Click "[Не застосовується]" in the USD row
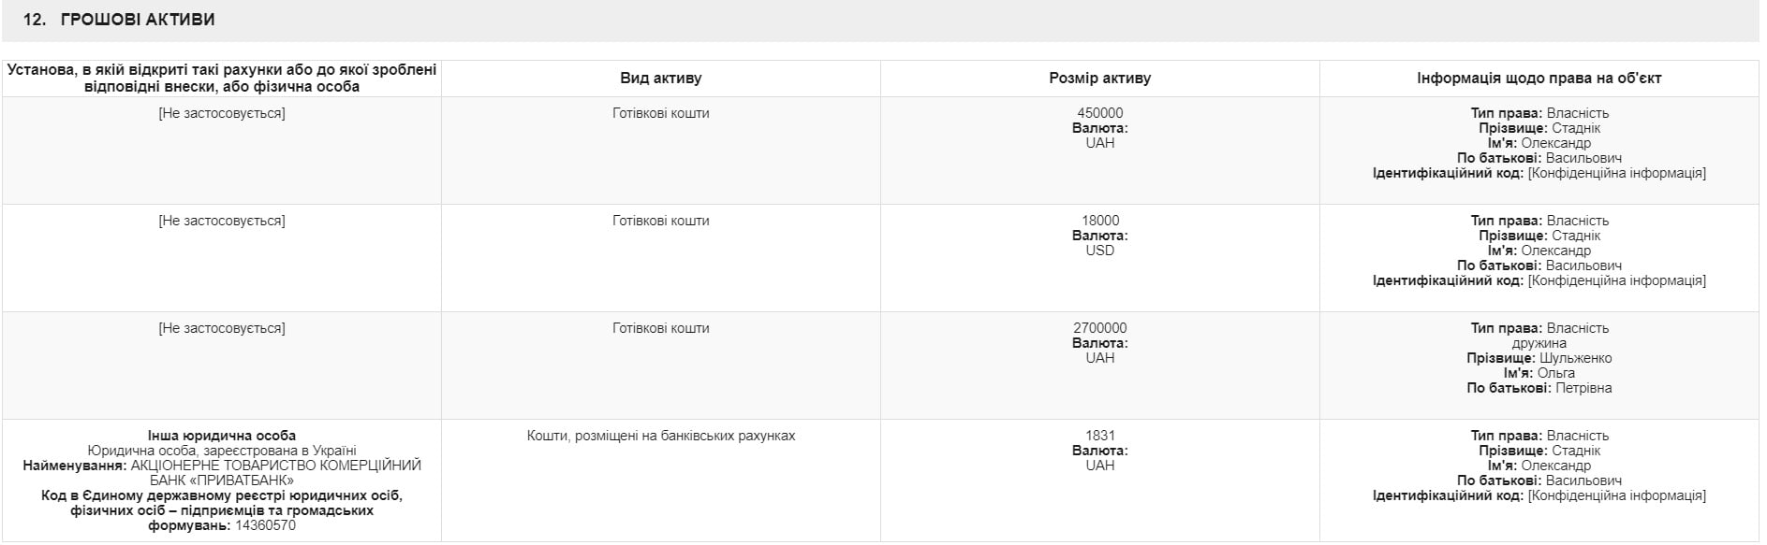The height and width of the screenshot is (545, 1767). [221, 221]
